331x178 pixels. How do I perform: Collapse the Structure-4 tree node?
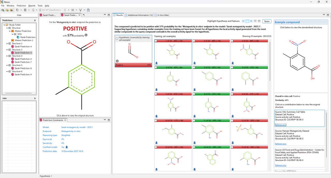click(x=7, y=56)
